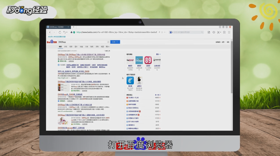
Task: Close the current browser tab
Action: 68,27
